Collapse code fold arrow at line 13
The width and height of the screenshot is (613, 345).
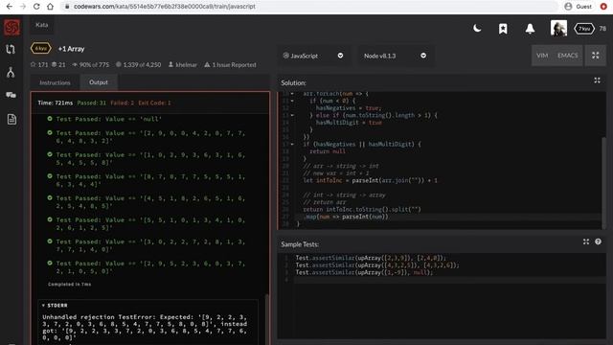pos(292,115)
